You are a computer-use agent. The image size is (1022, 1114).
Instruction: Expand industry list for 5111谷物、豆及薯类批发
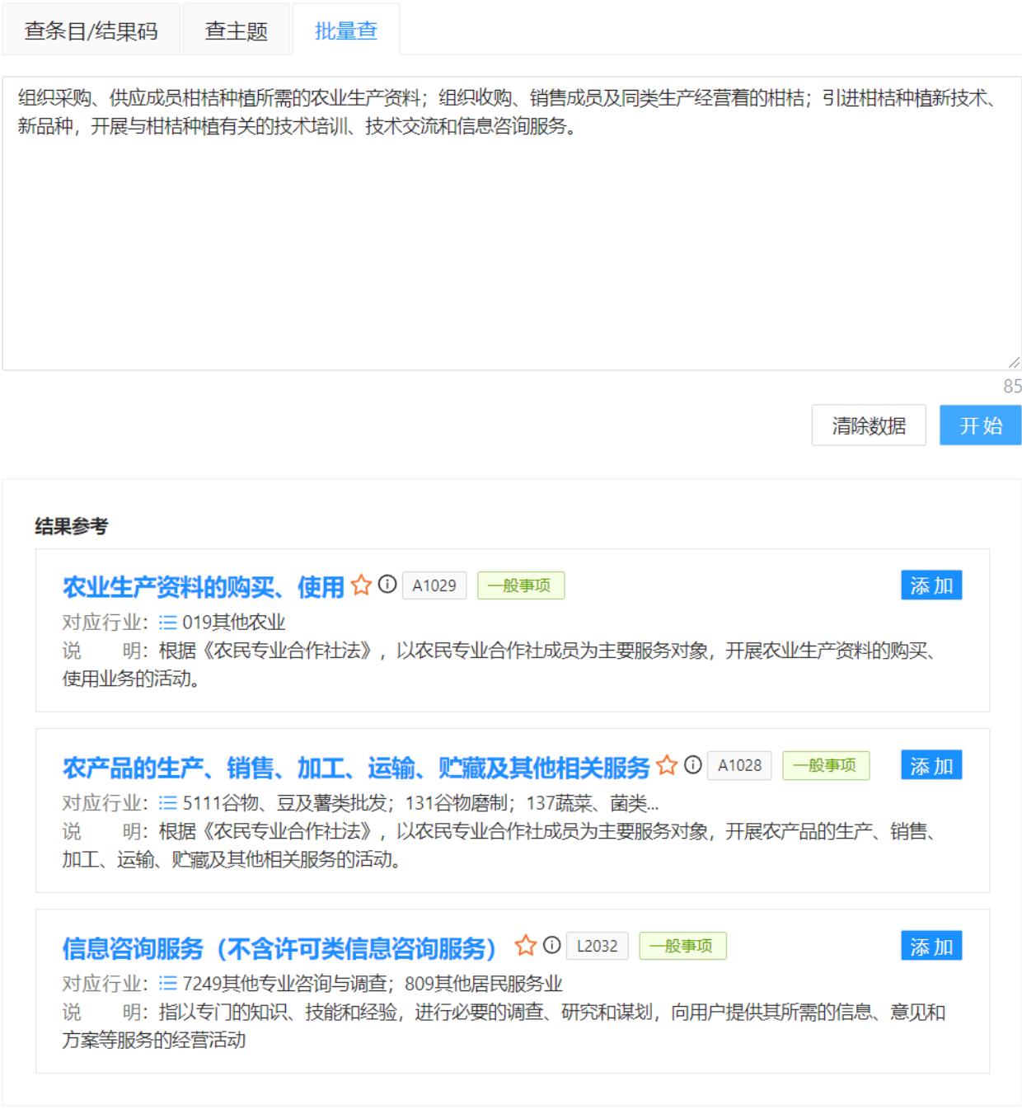point(168,803)
